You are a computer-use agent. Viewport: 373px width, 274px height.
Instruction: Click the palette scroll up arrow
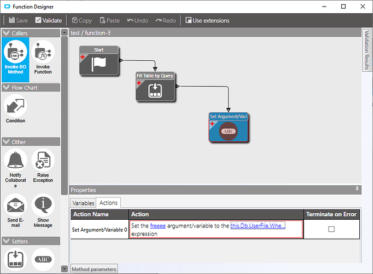click(x=65, y=32)
